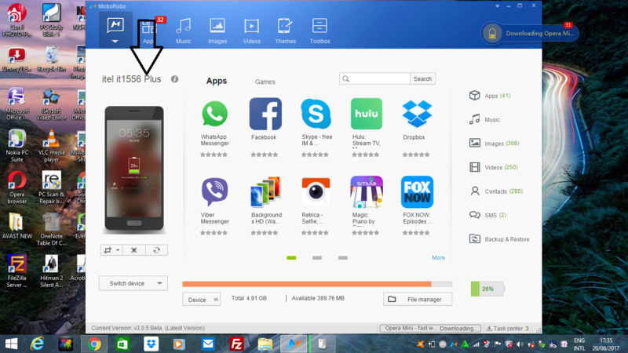Open the Videos tab in toolbar
The width and height of the screenshot is (628, 353).
251,31
